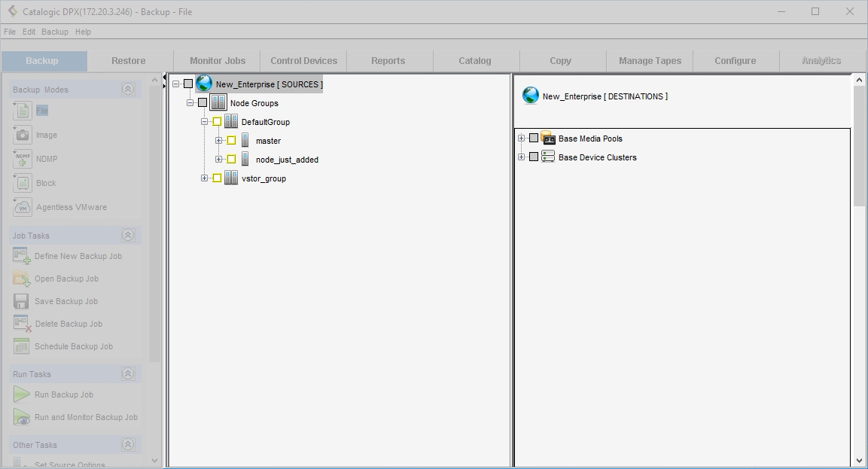Click the Save Backup Job disk icon
Viewport: 868px width, 469px height.
click(22, 301)
